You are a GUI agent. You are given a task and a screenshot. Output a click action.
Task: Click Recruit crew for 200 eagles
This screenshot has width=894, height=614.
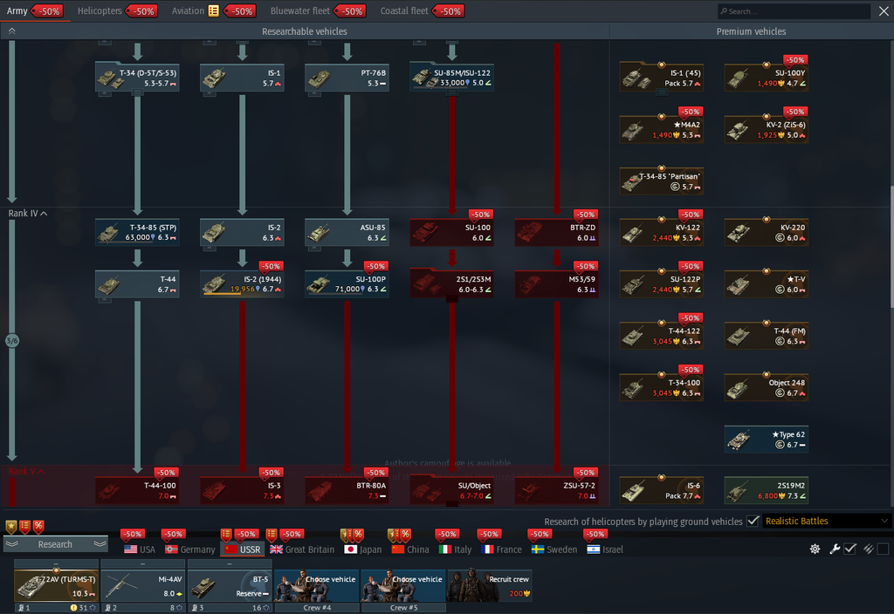click(x=491, y=585)
